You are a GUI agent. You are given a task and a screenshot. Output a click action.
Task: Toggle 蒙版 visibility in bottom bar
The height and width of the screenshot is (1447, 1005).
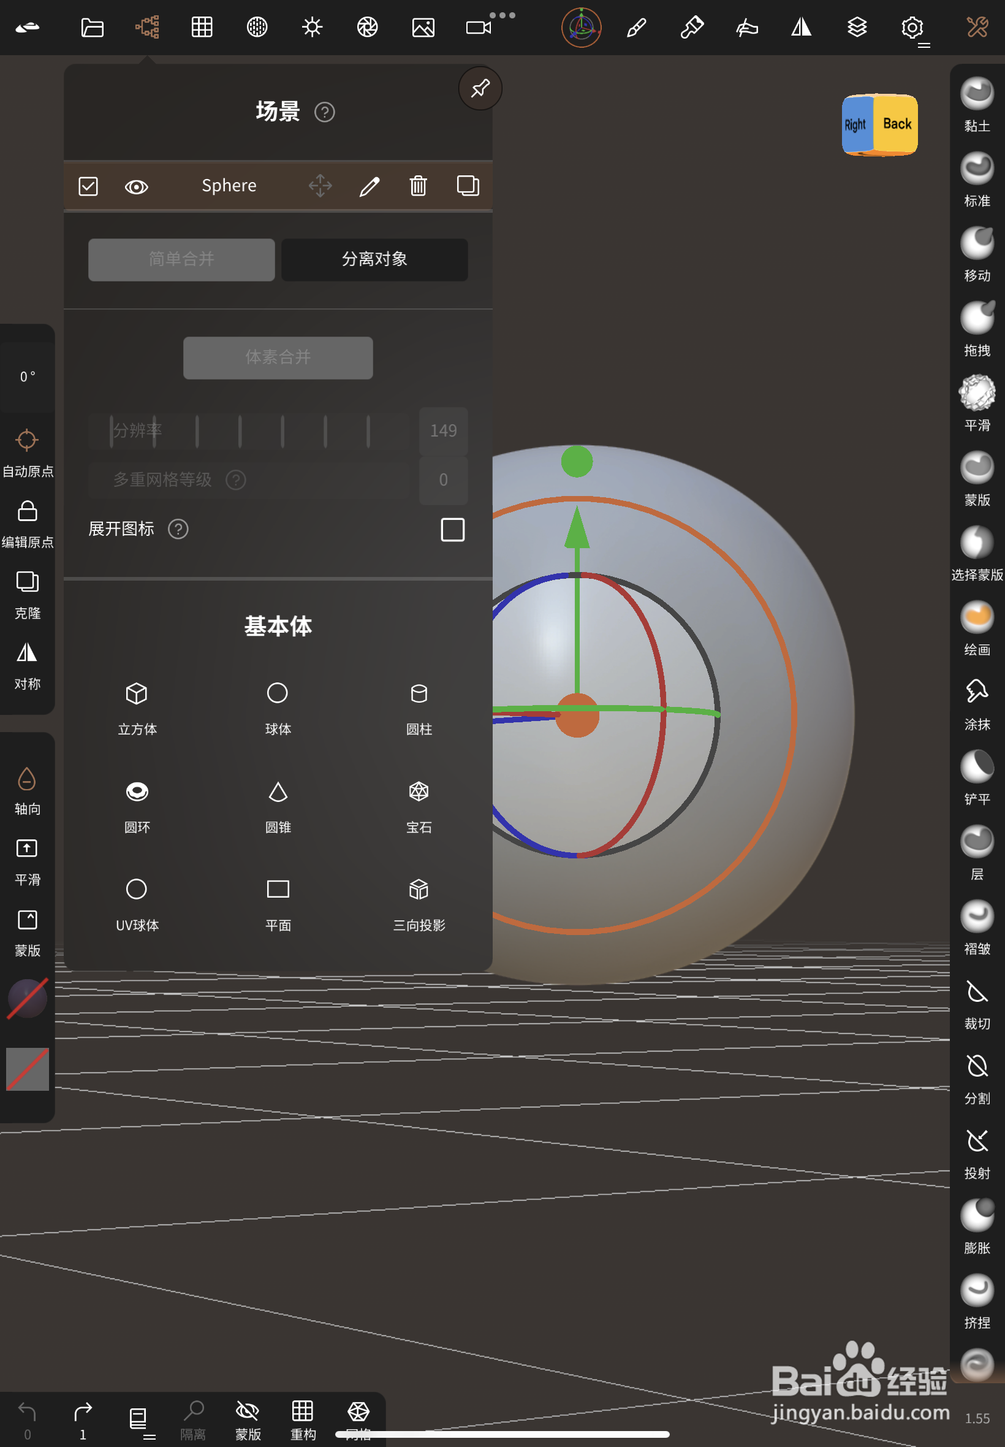(x=248, y=1421)
